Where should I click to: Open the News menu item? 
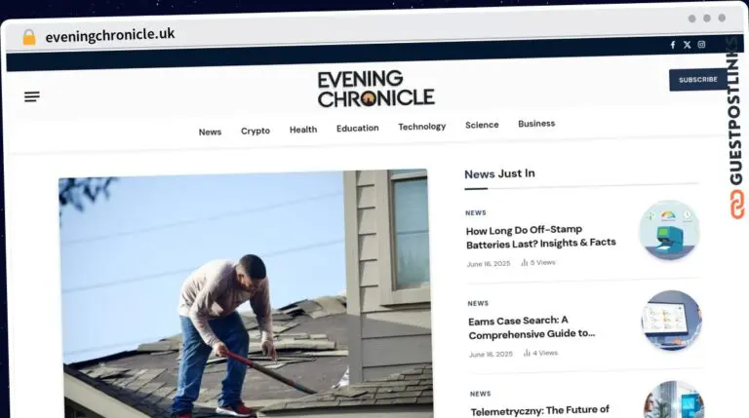(211, 132)
